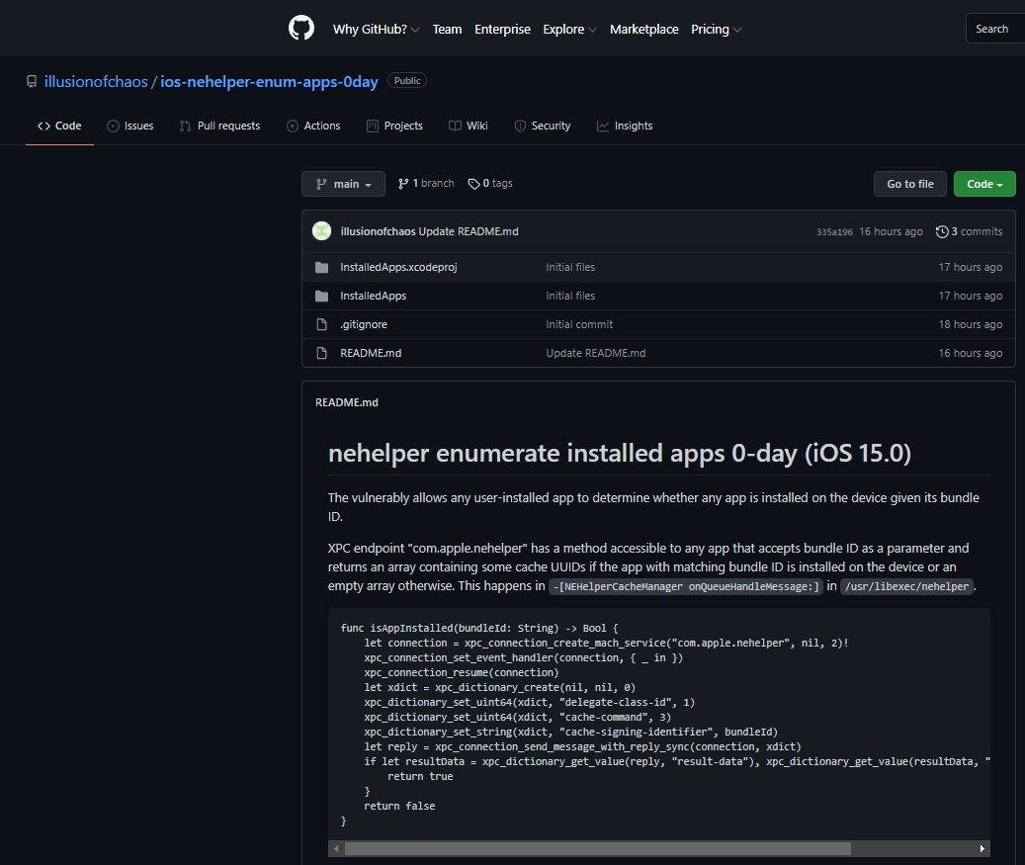Open the README.md file in file list
The image size is (1025, 865).
(x=371, y=353)
